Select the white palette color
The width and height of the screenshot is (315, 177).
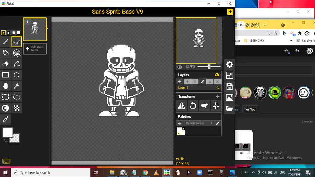point(181,131)
